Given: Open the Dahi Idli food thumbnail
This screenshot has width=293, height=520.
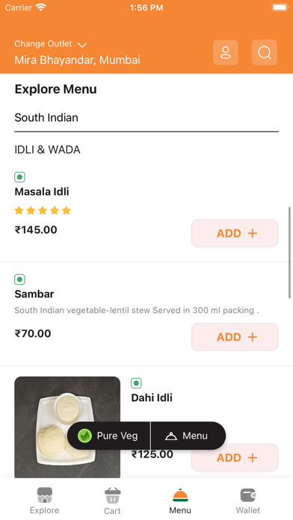Looking at the screenshot, I should (67, 427).
